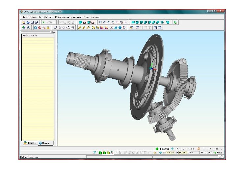Image resolution: width=237 pixels, height=177 pixels.
Task: Click the hammer tool icon in second toolbar
Action: tap(28, 28)
